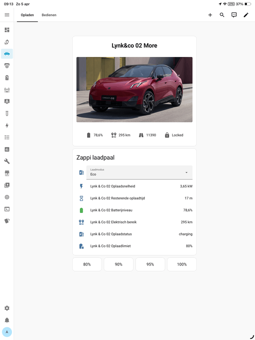This screenshot has height=340, width=255.
Task: Tap the VPN status bar indicator
Action: (x=231, y=4)
